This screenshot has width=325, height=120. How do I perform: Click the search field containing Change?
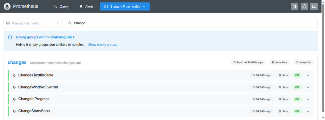pos(192,23)
